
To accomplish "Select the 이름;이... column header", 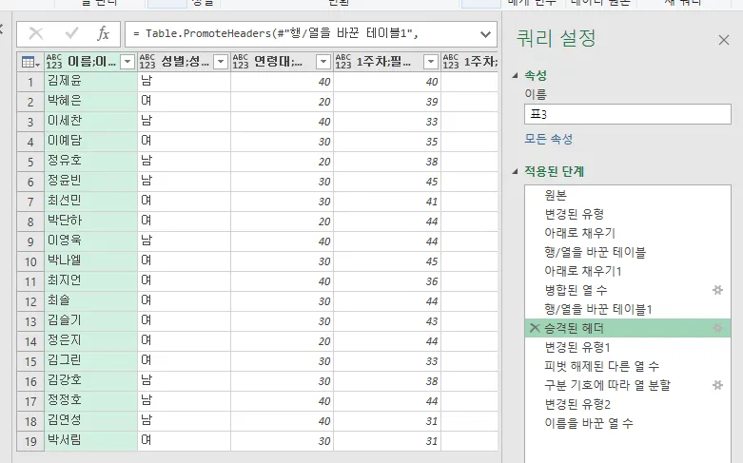I will 91,62.
